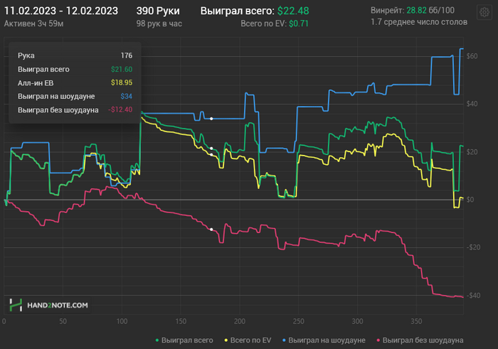
Task: Click the pink legend dot for non-showdown winnings
Action: point(378,340)
